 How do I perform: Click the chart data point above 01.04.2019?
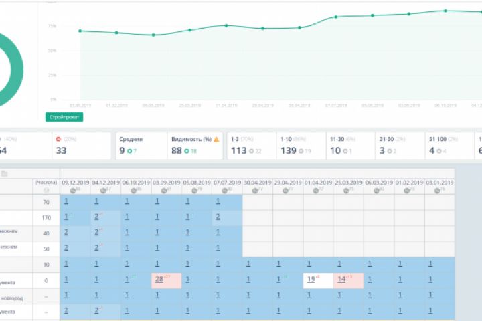point(226,26)
